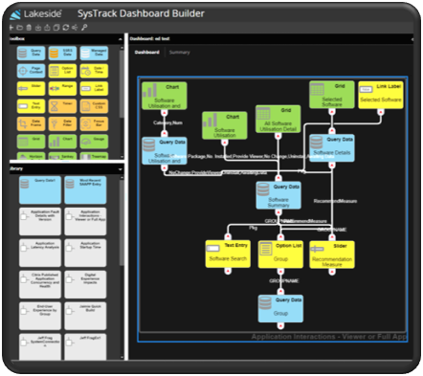Select the Chart toolbox item
Viewport: 423px width, 376px height.
tap(62, 142)
